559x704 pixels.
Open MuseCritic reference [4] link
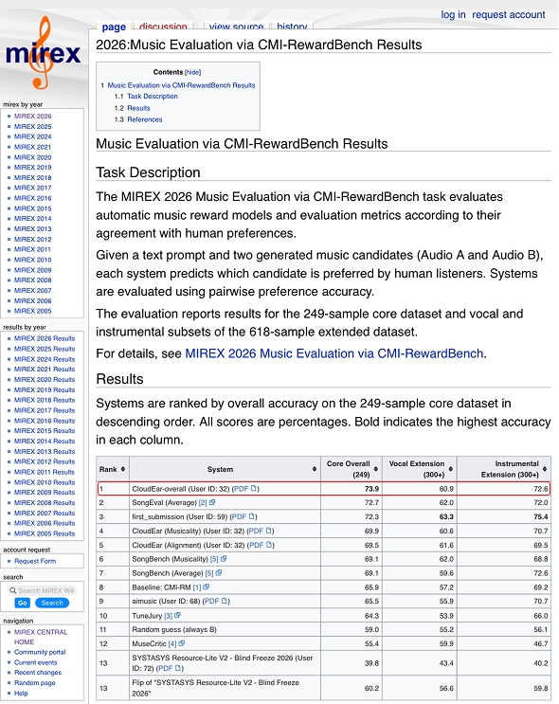point(176,644)
